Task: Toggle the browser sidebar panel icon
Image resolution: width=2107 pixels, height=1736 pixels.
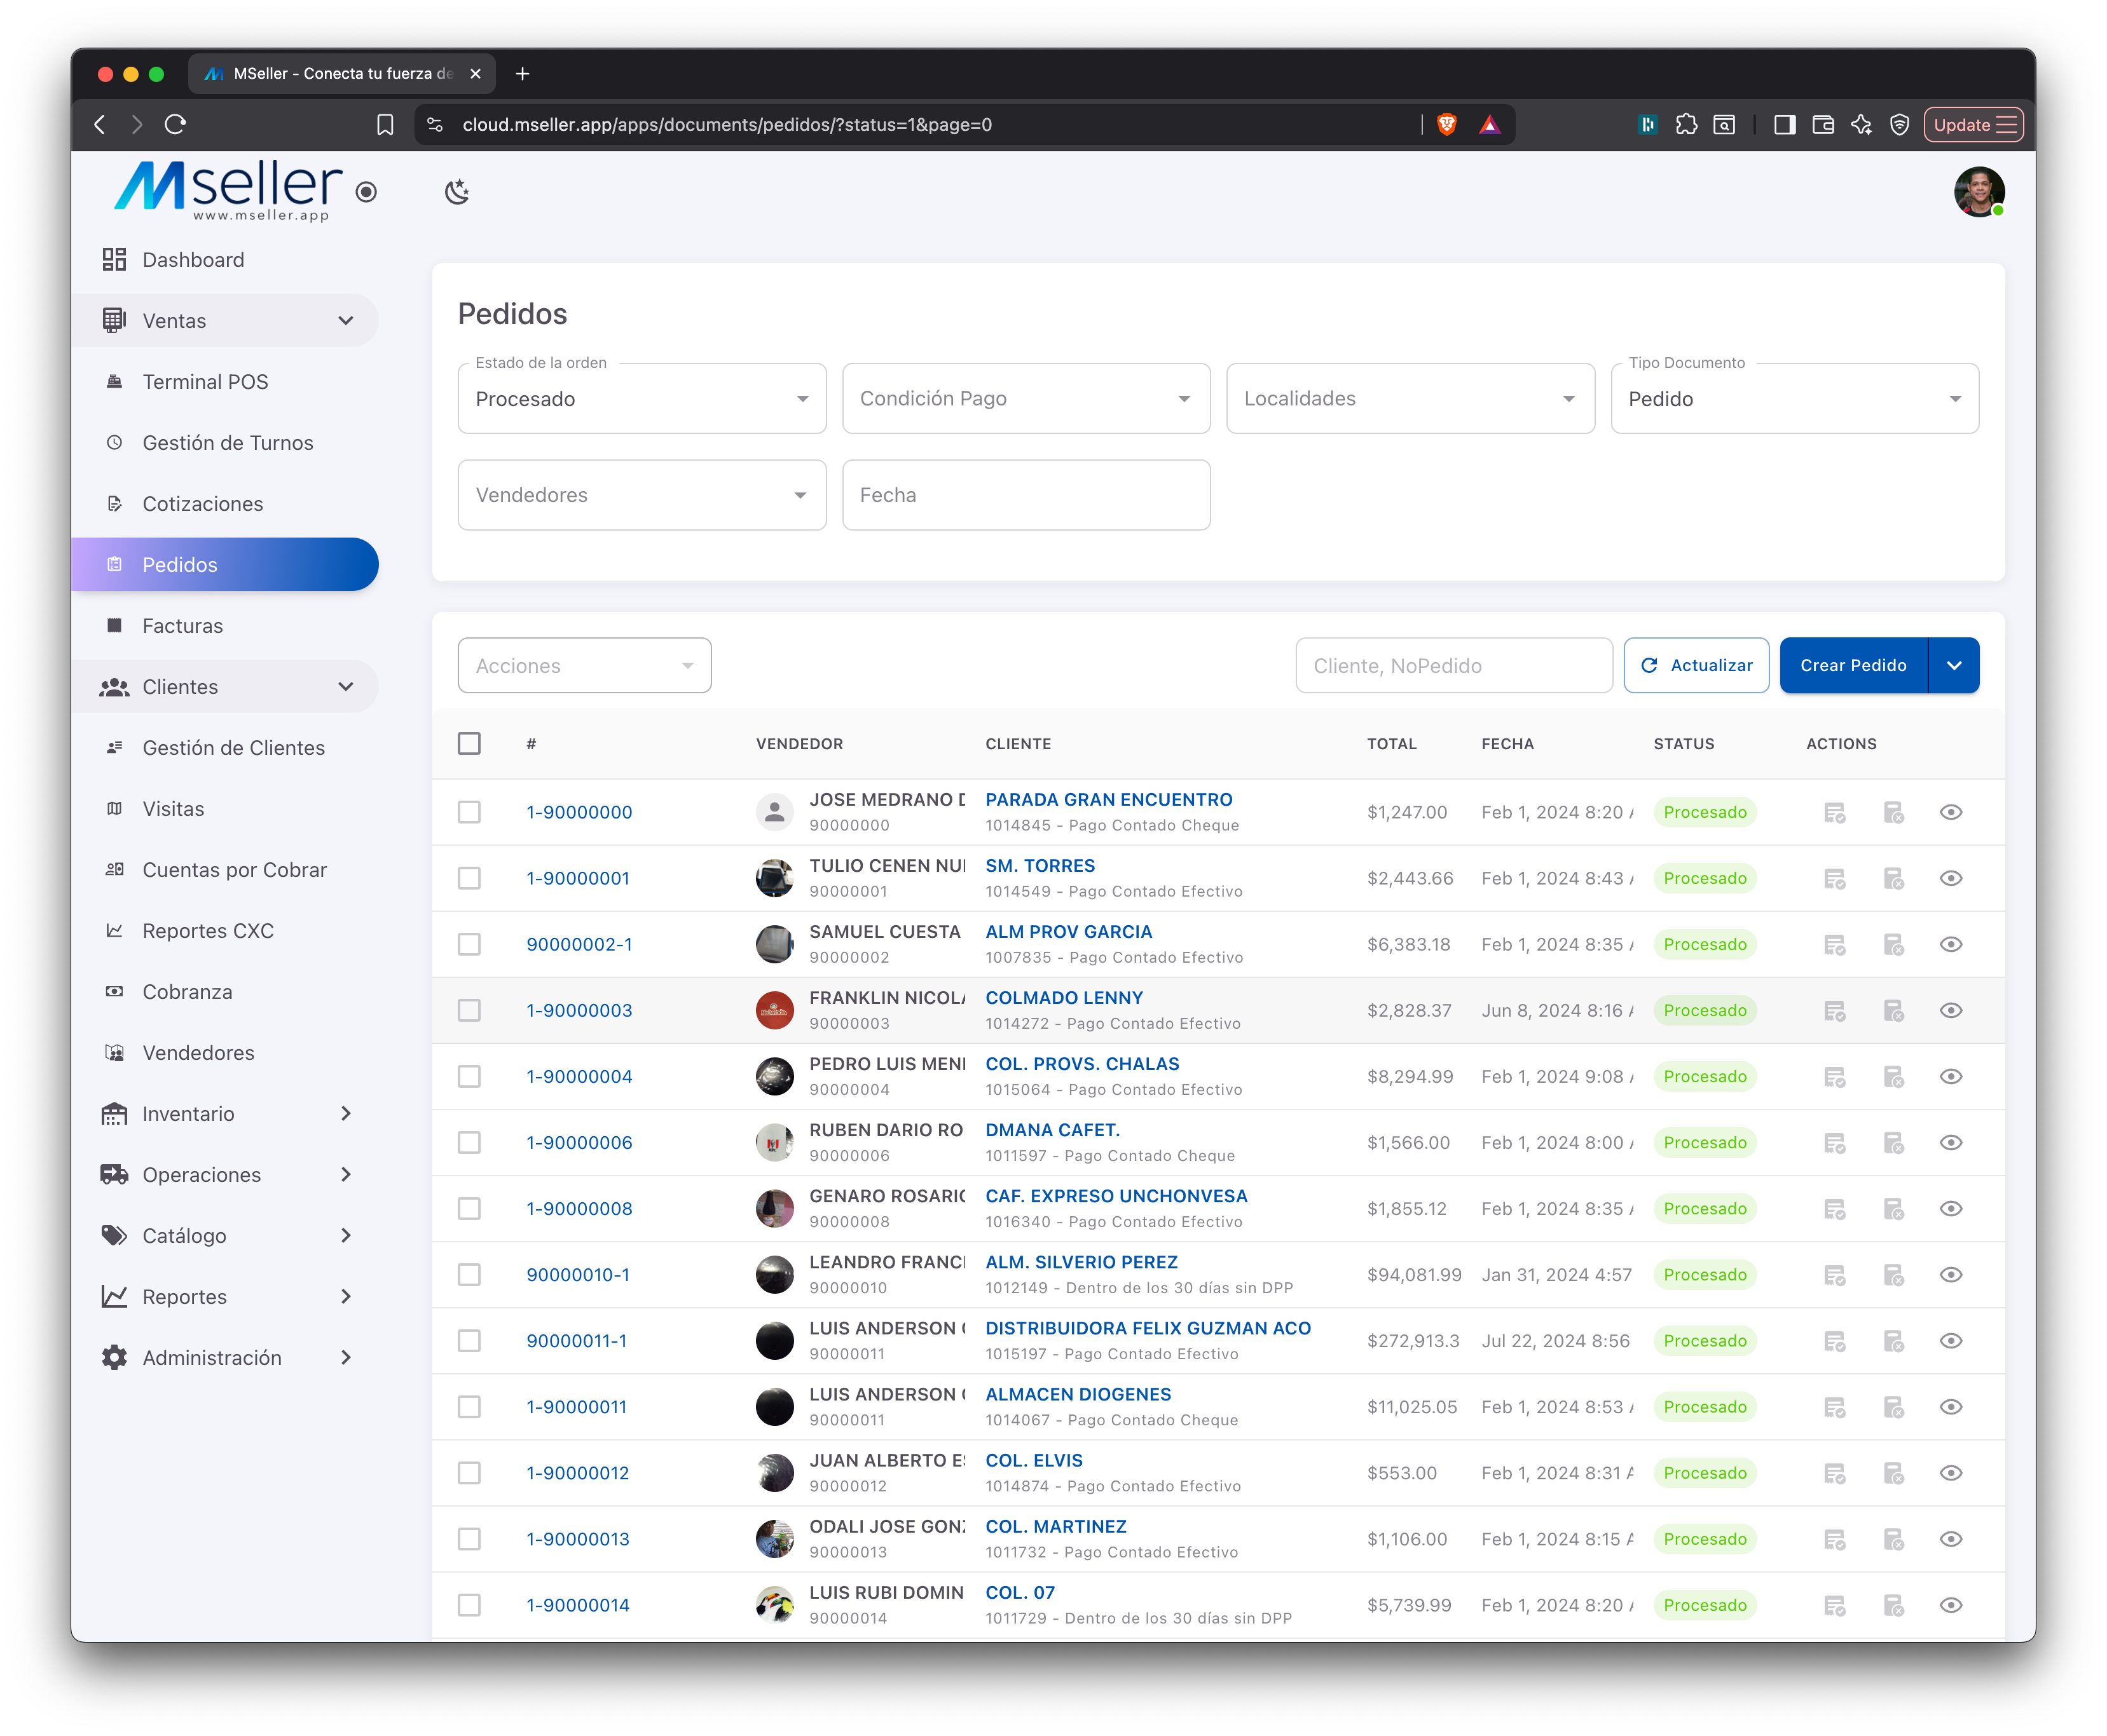Action: click(1785, 124)
